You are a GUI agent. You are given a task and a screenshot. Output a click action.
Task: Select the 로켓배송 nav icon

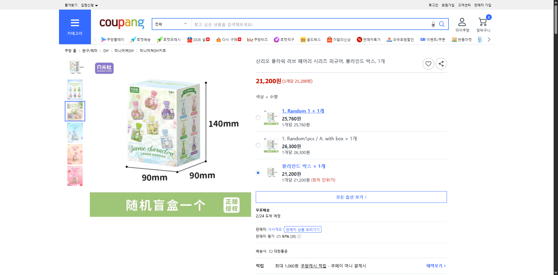coord(140,39)
